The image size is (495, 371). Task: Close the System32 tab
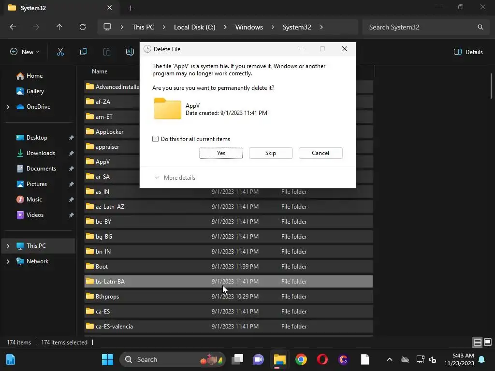point(110,8)
